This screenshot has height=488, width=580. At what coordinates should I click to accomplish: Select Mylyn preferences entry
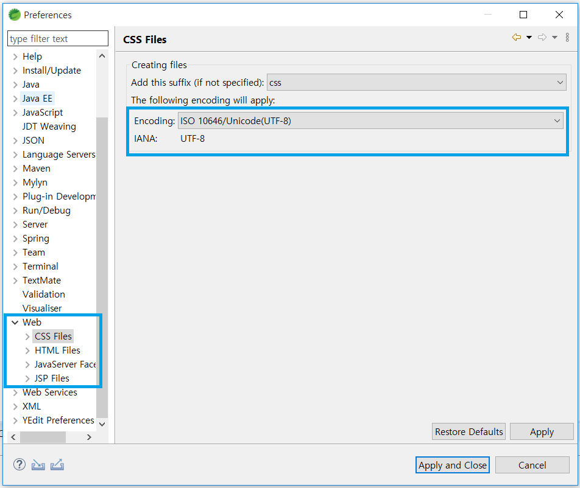(35, 183)
